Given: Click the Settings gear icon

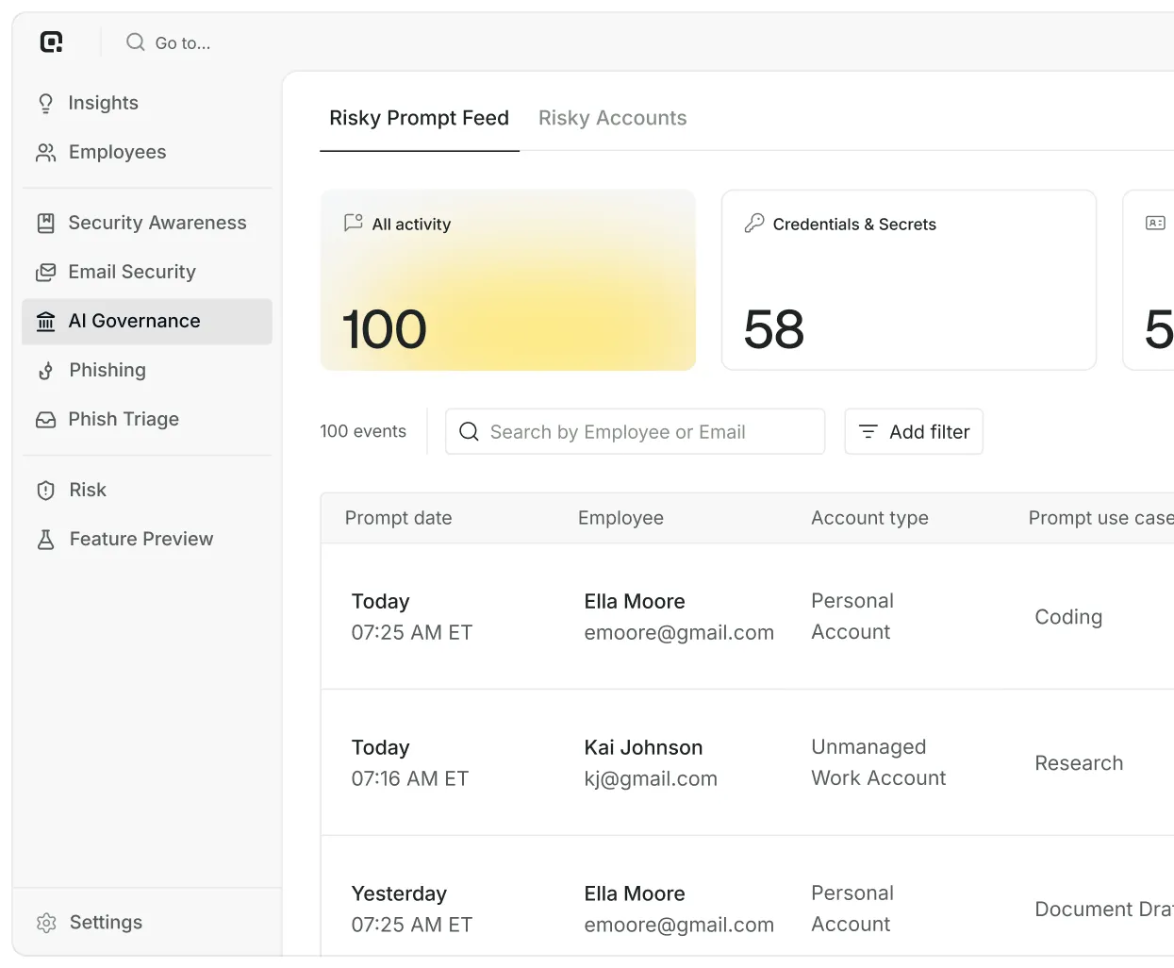Looking at the screenshot, I should point(46,923).
